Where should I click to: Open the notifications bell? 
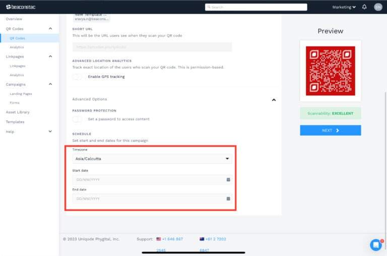[x=364, y=7]
